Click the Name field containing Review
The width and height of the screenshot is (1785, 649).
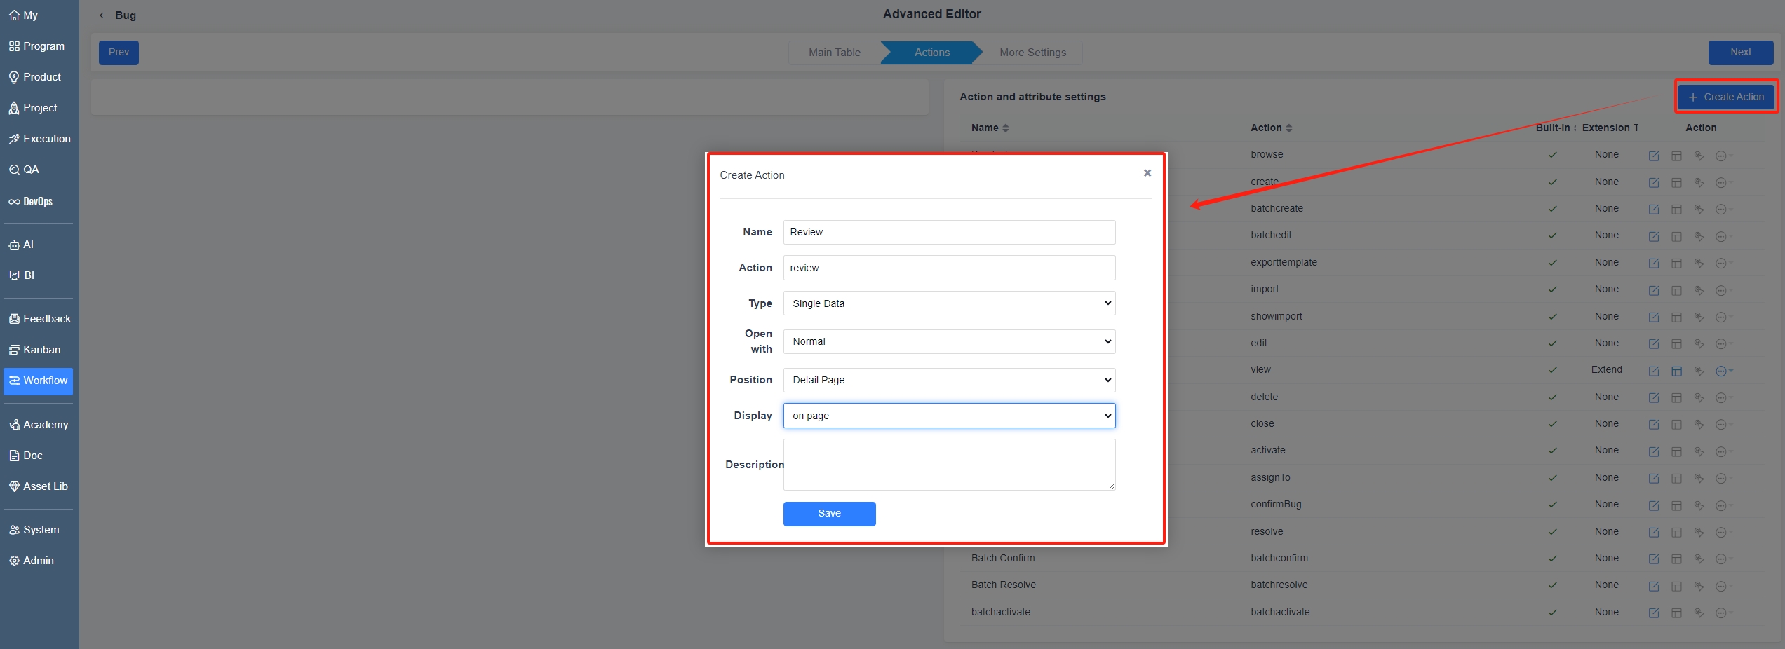(949, 232)
